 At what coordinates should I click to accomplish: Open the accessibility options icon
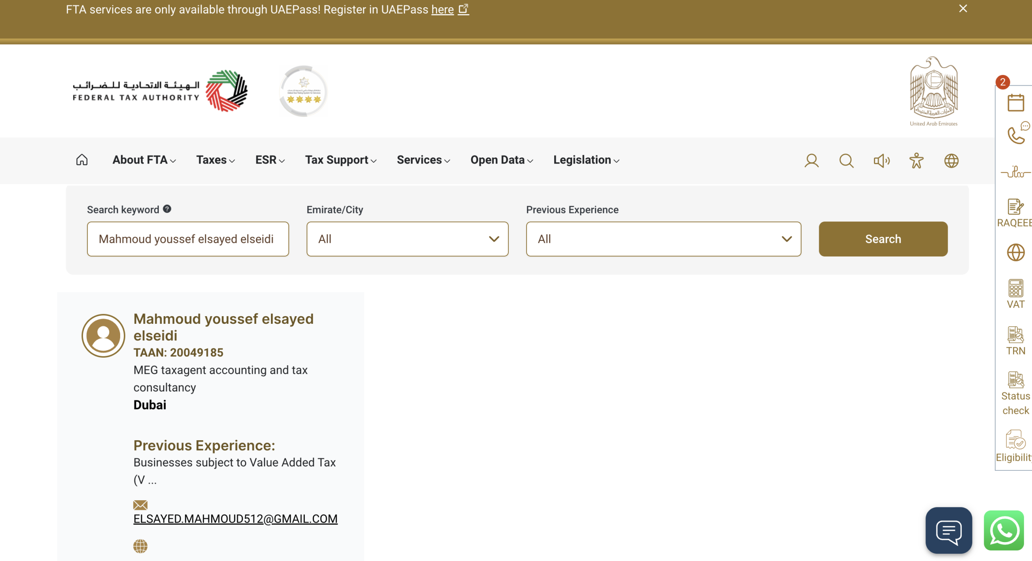[916, 161]
